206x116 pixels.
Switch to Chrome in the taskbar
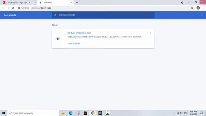[x=93, y=113]
